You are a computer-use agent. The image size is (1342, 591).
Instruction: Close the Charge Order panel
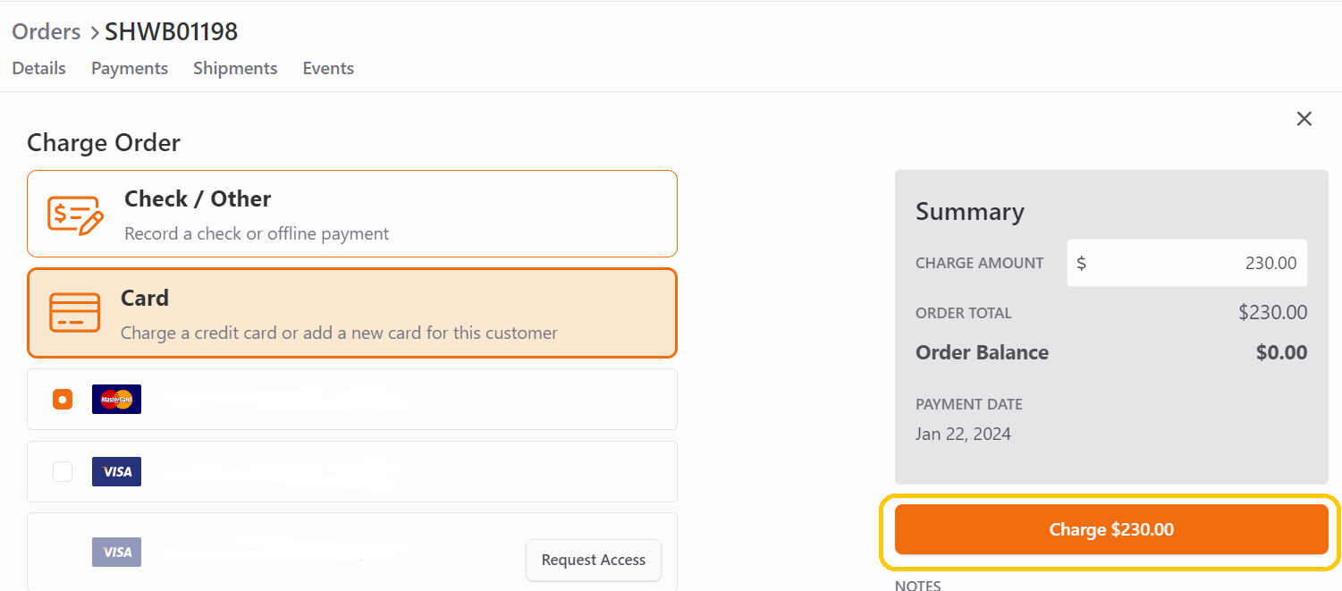click(x=1304, y=119)
